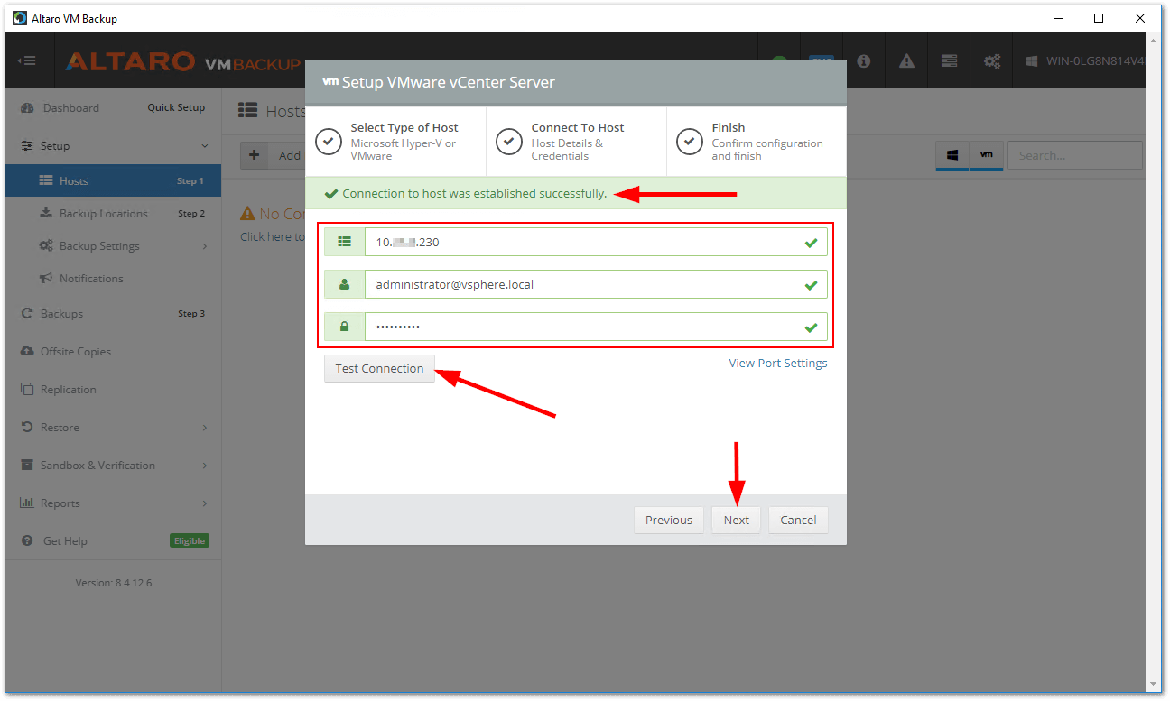Cancel the vCenter Server setup dialog
Image resolution: width=1170 pixels, height=701 pixels.
(x=798, y=520)
